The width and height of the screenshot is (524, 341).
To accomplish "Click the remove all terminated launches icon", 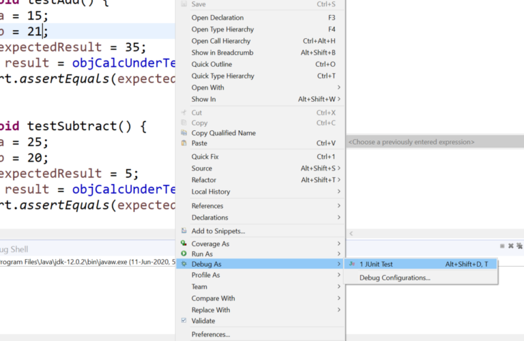I will point(519,246).
